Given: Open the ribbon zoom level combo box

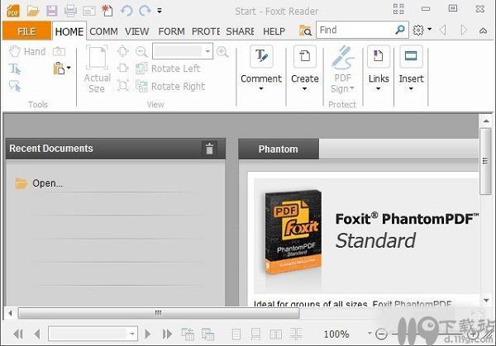Looking at the screenshot, I should [183, 51].
